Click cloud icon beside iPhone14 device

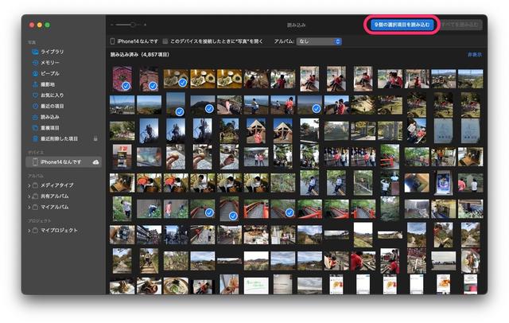96,161
